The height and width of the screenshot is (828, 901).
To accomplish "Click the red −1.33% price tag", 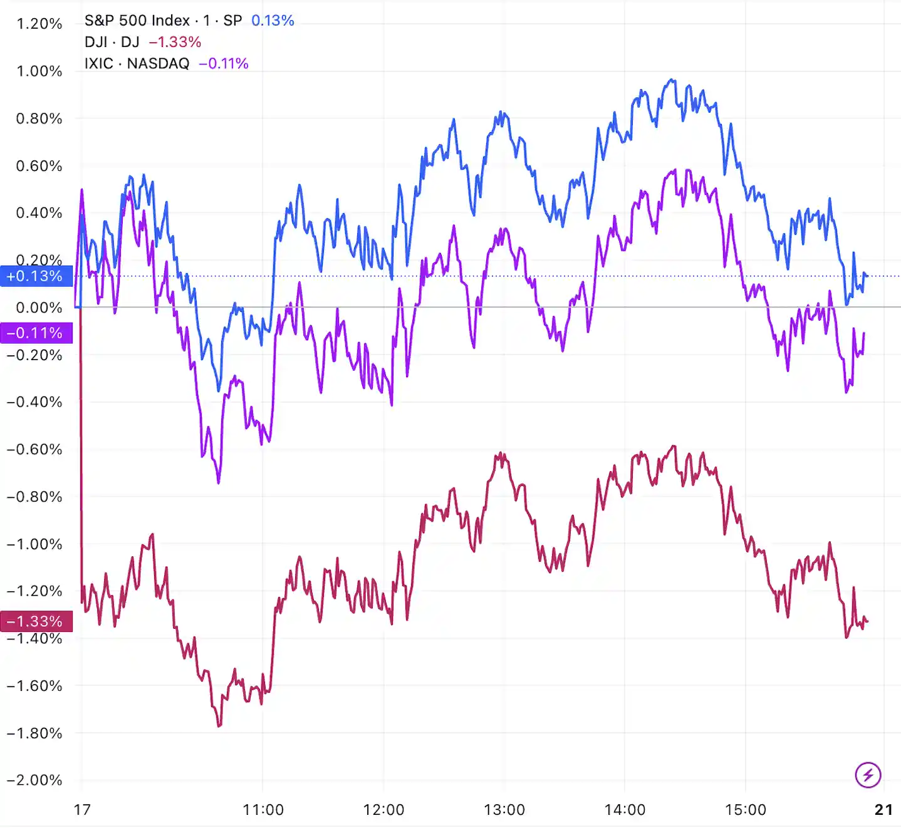I will point(36,621).
